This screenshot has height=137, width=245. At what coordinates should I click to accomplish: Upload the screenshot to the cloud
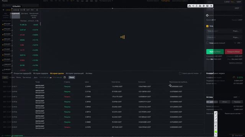tap(189, 6)
